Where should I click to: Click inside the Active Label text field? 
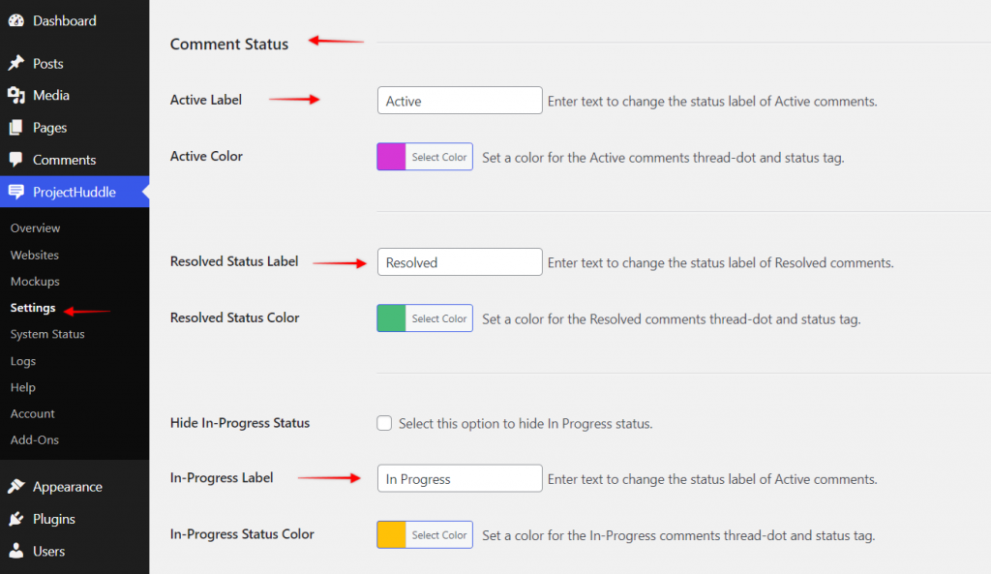coord(459,100)
